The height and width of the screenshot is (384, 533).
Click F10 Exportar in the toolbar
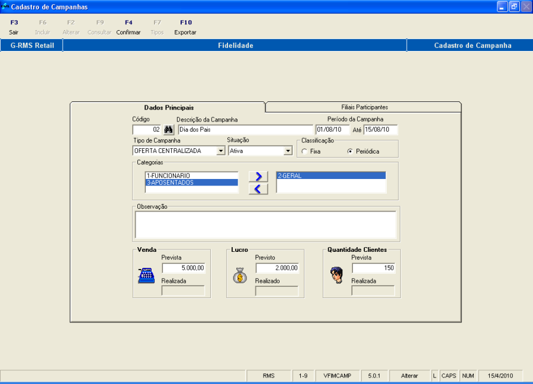coord(185,27)
